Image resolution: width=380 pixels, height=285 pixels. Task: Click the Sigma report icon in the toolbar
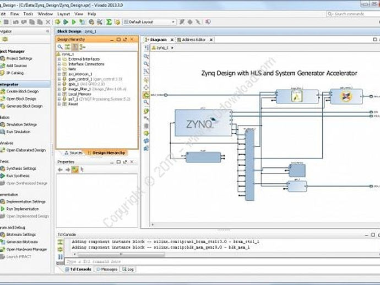(109, 22)
